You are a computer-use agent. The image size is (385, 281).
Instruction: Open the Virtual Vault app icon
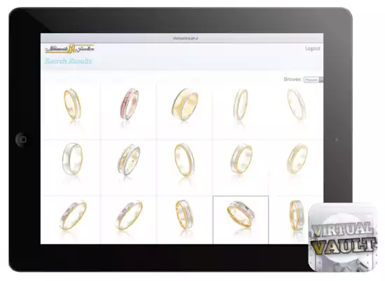[x=343, y=237]
